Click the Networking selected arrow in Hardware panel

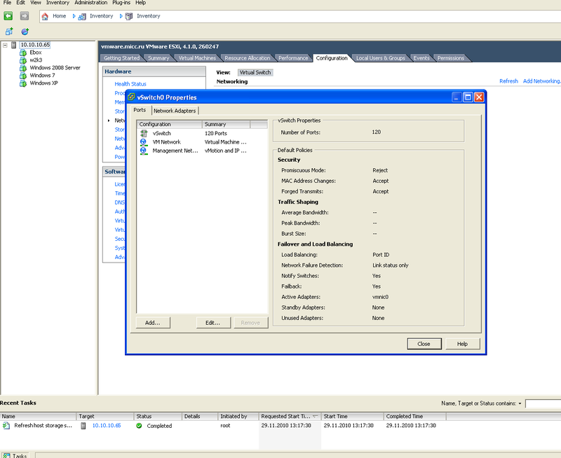click(109, 120)
